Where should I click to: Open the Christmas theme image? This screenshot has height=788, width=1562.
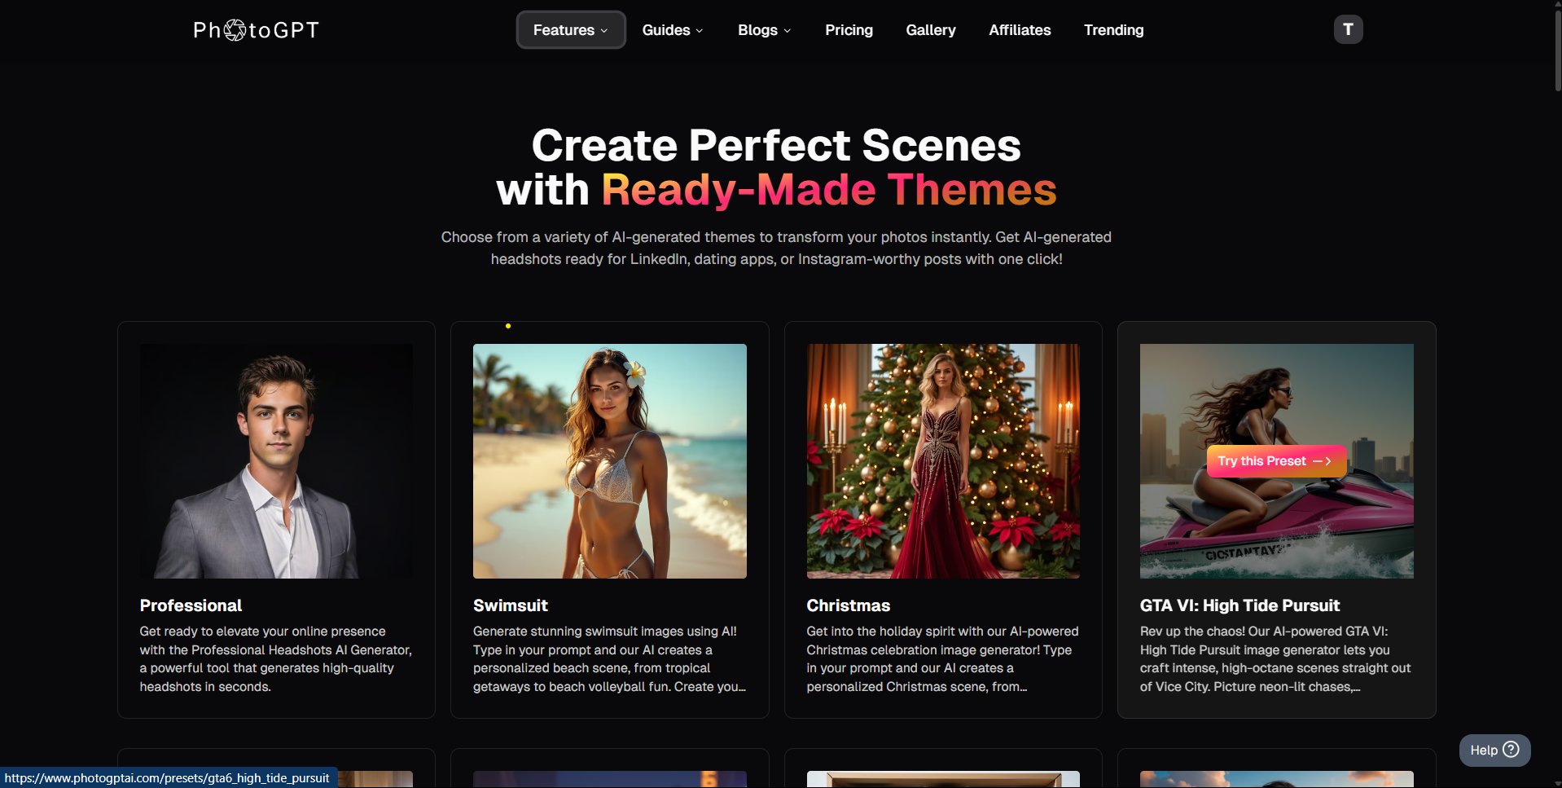(x=943, y=461)
